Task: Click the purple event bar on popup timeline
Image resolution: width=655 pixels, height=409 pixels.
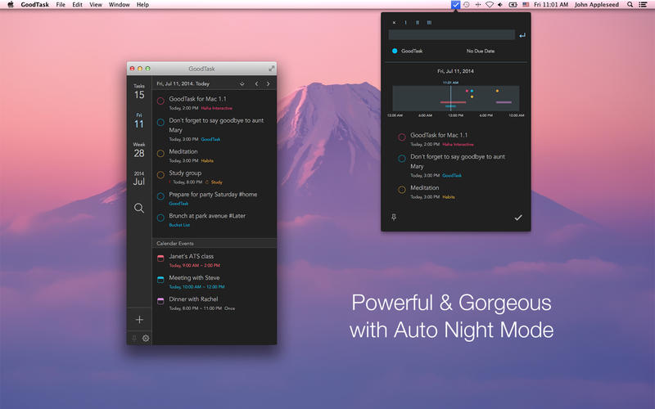Action: coord(504,102)
